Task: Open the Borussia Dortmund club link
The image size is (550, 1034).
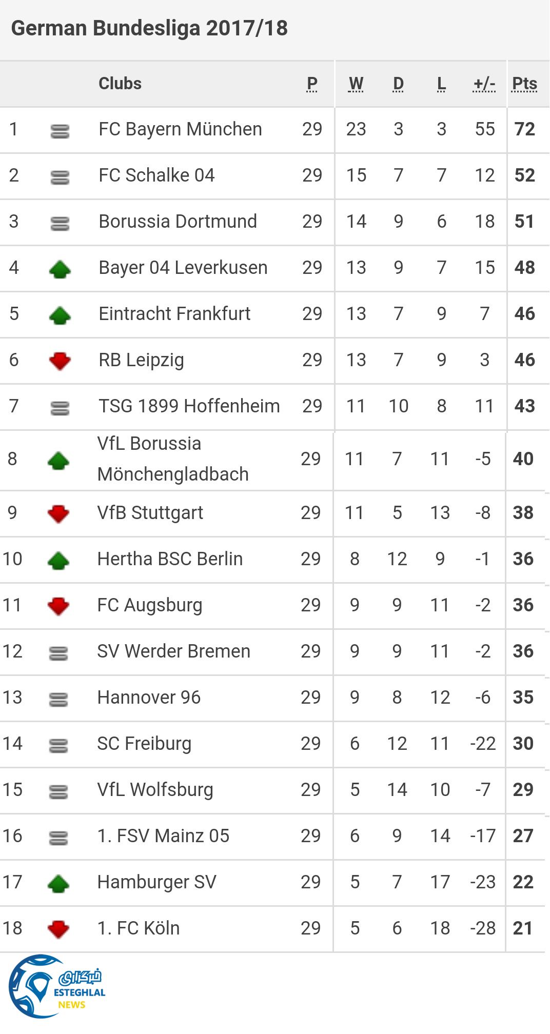Action: 178,222
